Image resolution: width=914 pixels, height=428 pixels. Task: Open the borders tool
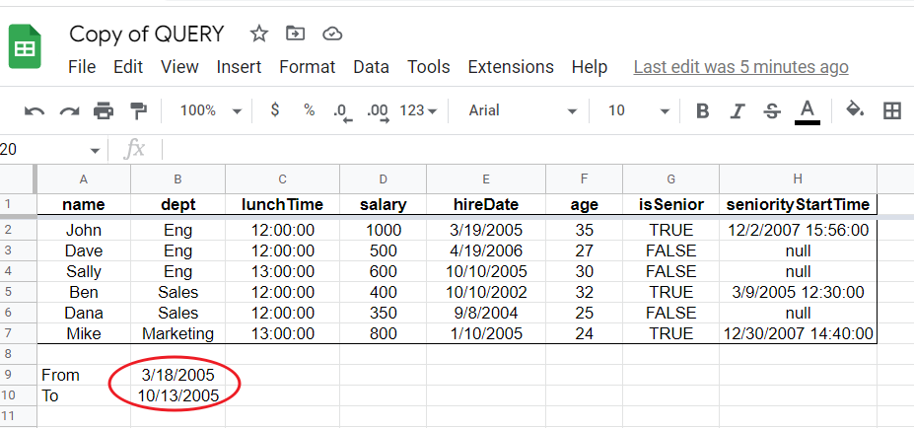(892, 110)
